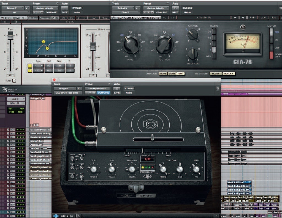Click SAFE in the CLA-76 window

(175, 12)
